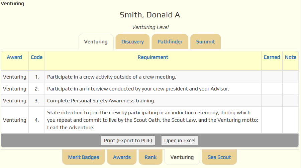Open the bottom Awards tab
301x168 pixels.
tap(122, 157)
